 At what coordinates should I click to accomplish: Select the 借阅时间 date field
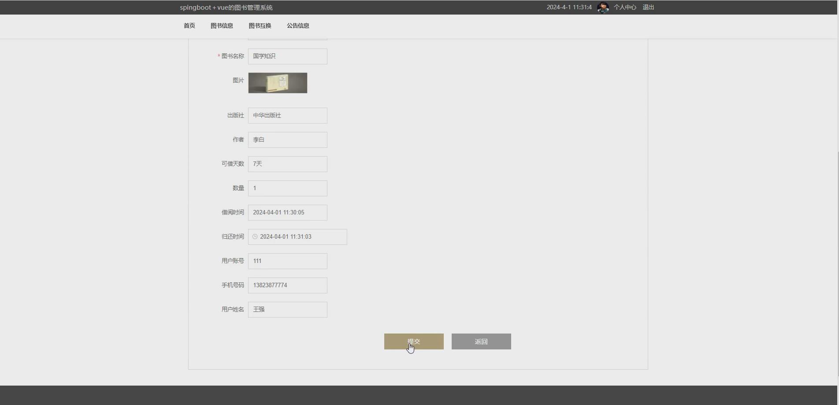click(x=287, y=212)
